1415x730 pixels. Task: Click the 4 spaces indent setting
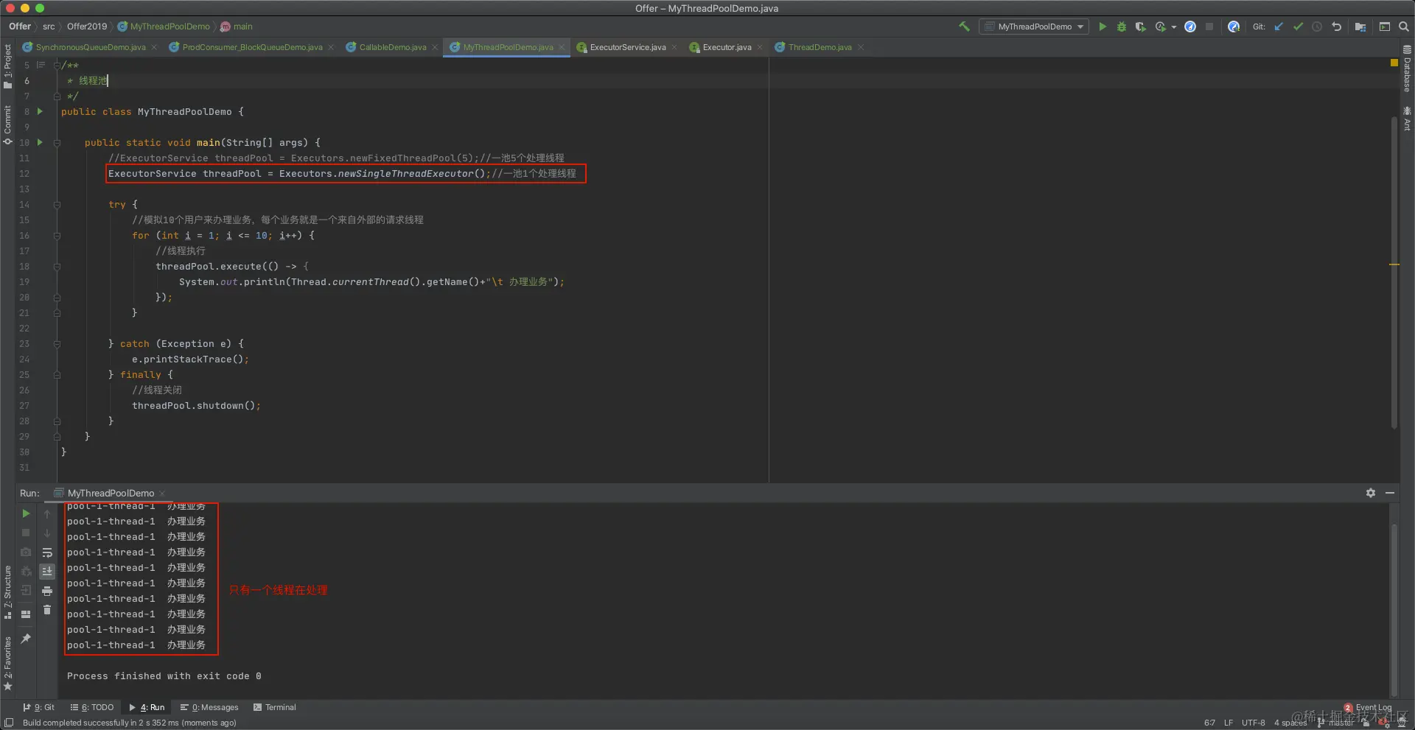(x=1290, y=723)
